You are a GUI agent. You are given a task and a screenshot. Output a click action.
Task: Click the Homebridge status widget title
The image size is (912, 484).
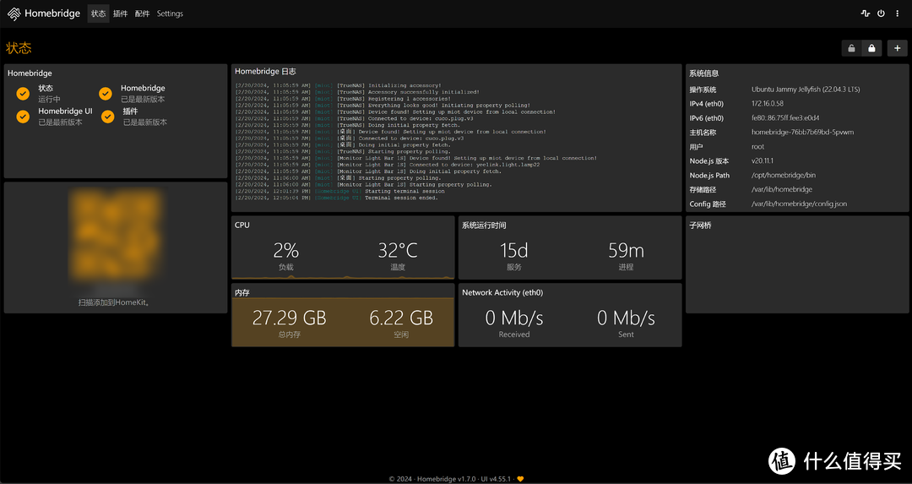[30, 73]
